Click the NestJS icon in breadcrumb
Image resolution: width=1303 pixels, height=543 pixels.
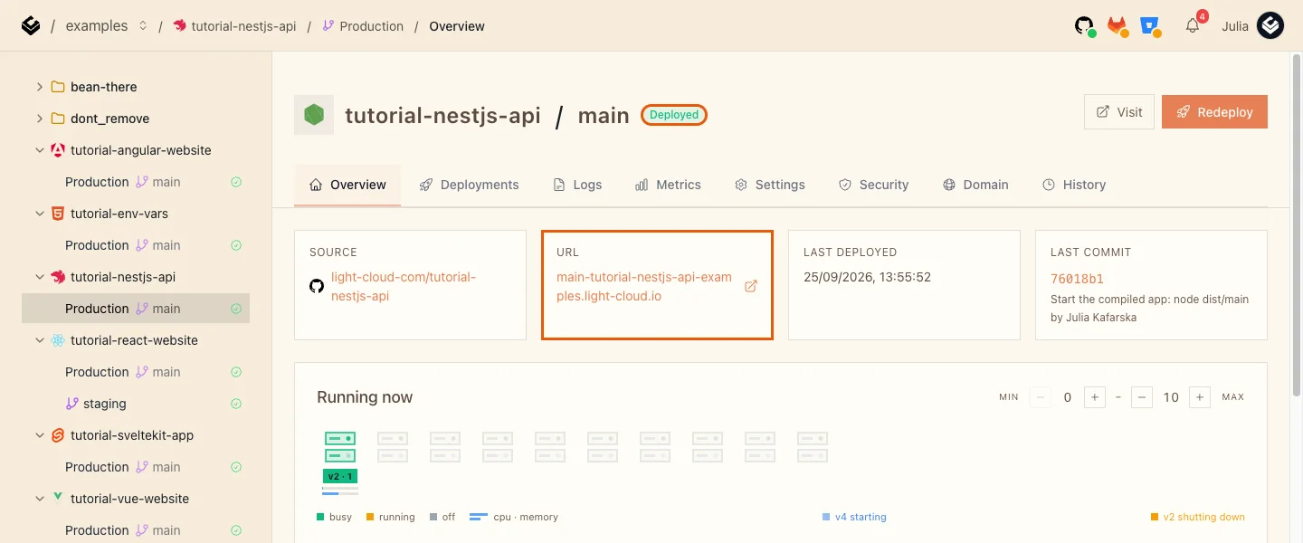pos(180,26)
